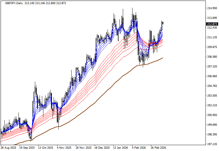Image resolution: width=219 pixels, height=151 pixels.
Task: Click the 4 Feb 2026 date label
Action: point(139,147)
